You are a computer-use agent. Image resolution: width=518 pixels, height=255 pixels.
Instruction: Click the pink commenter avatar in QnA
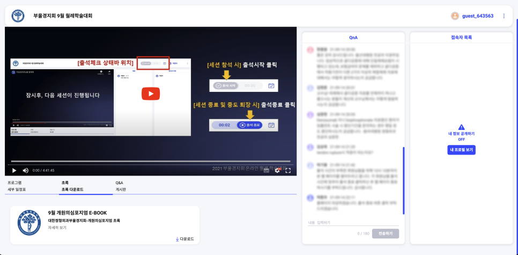click(x=310, y=50)
